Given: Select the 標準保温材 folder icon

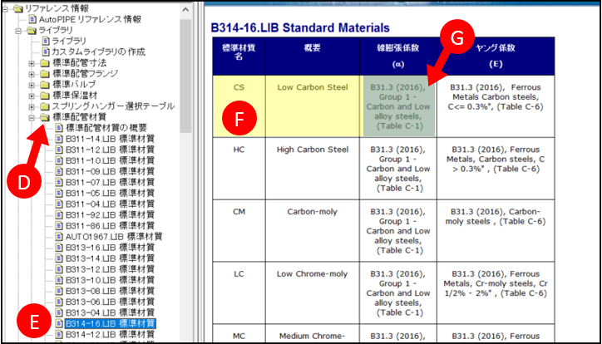Looking at the screenshot, I should (x=45, y=96).
